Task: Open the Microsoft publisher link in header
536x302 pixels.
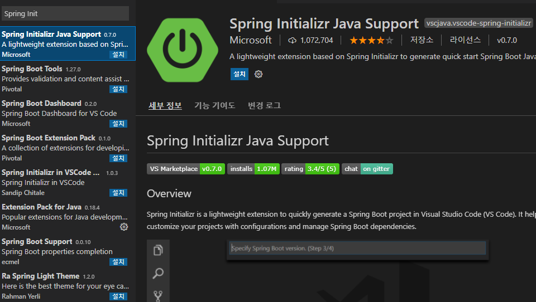Action: (251, 40)
